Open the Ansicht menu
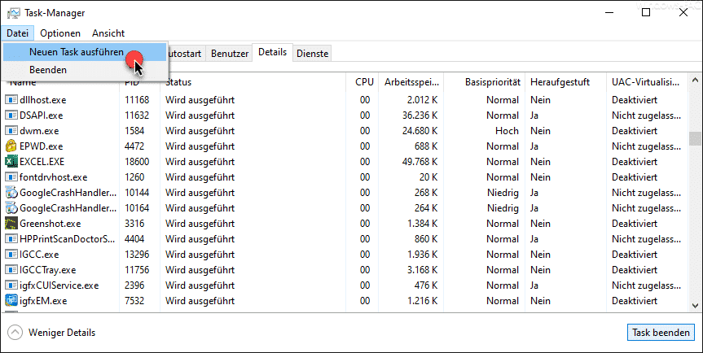The width and height of the screenshot is (703, 353). click(x=108, y=33)
